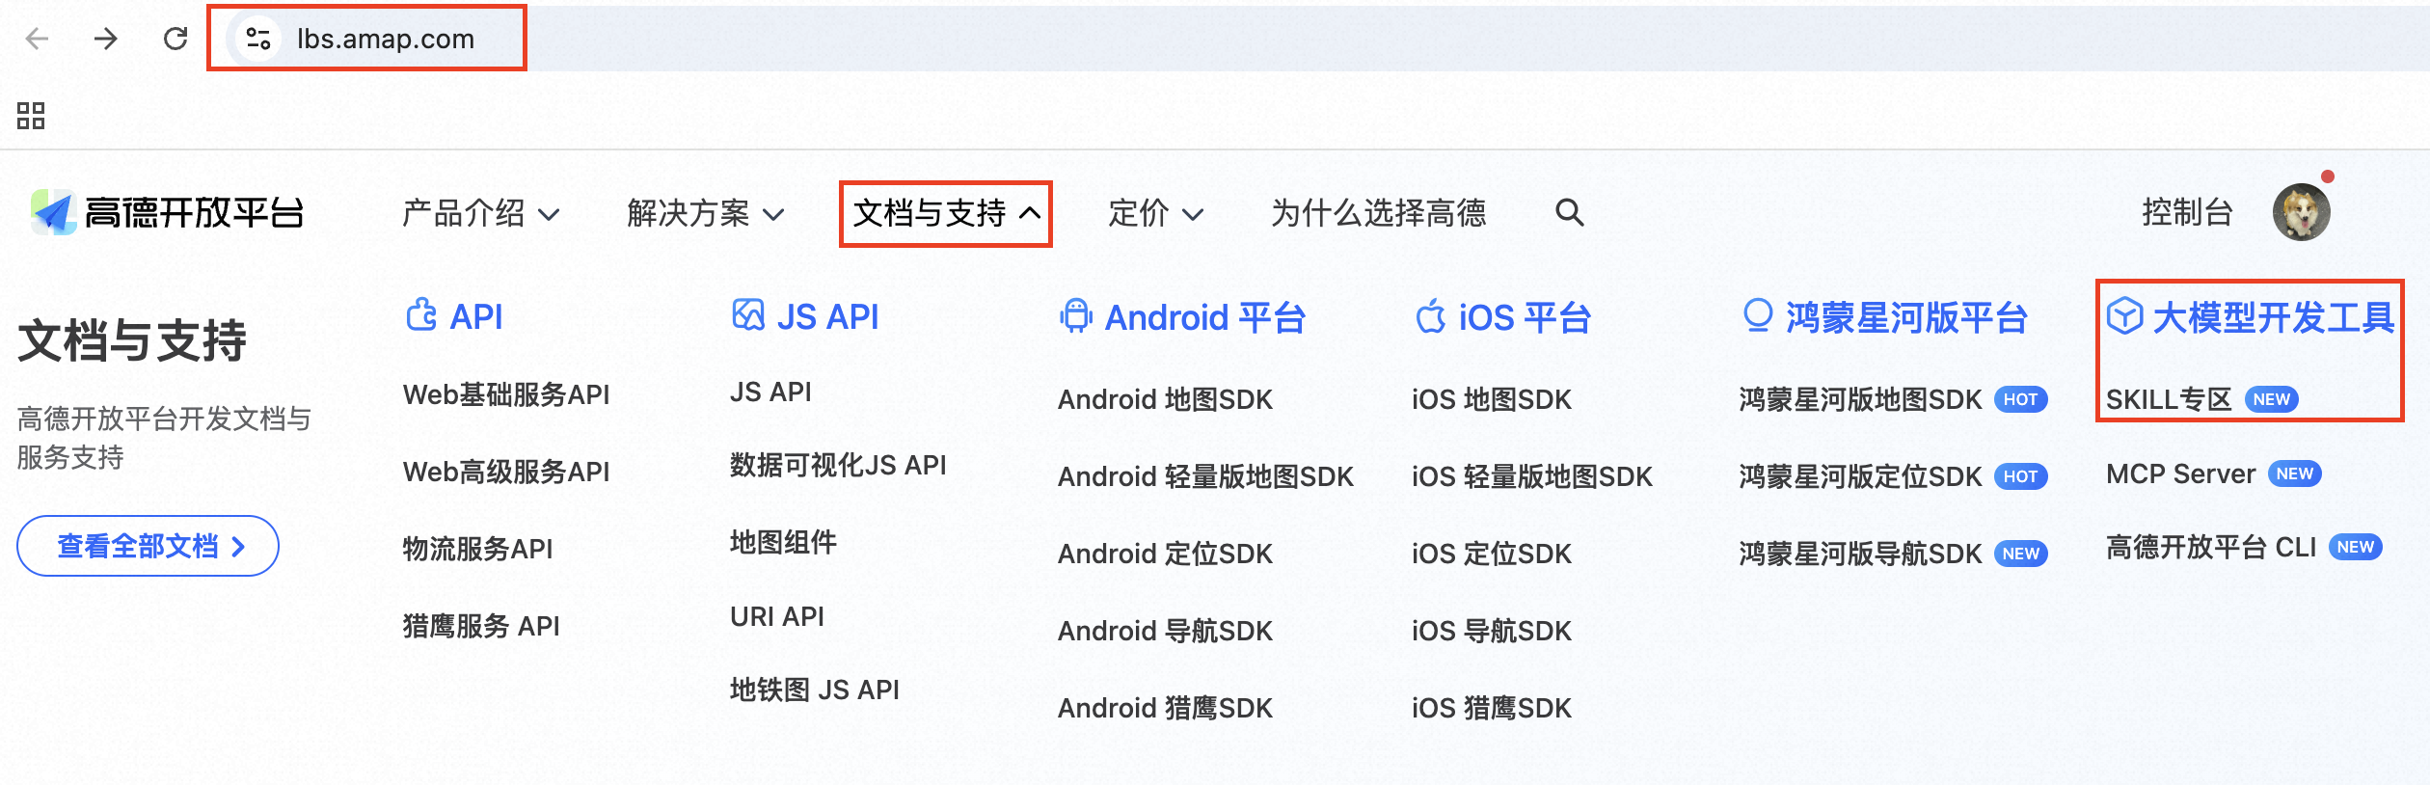Open the 大模型开发工具 heading
The width and height of the screenshot is (2430, 785).
2273,317
